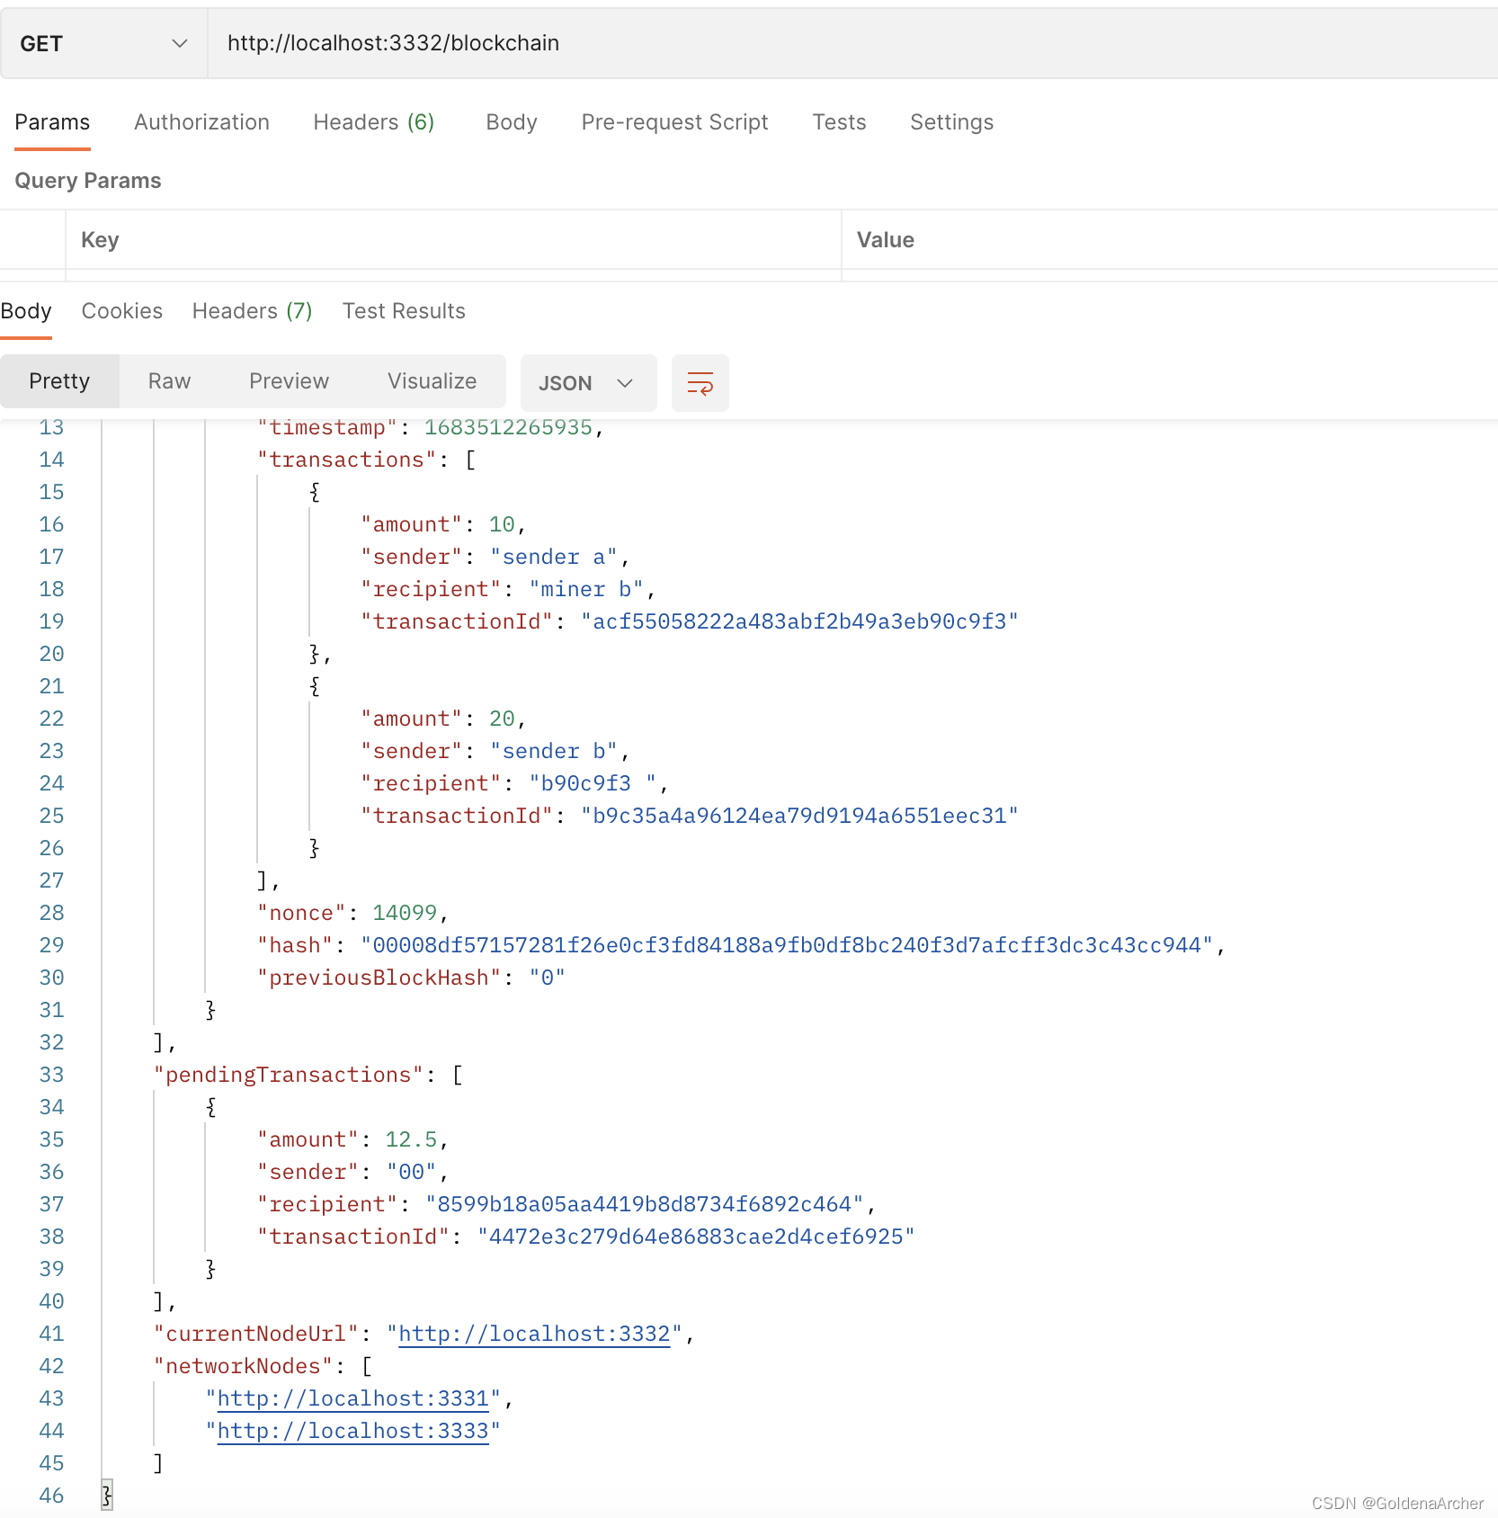The height and width of the screenshot is (1518, 1498).
Task: Click the "miner b" value
Action: tap(586, 589)
